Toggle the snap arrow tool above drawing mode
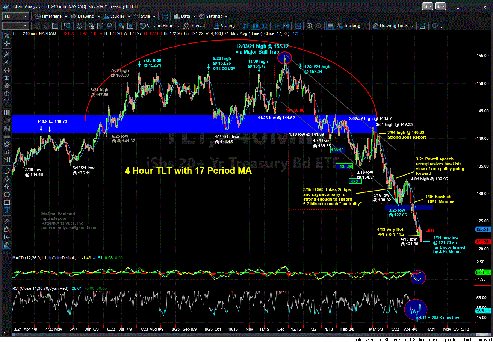Viewport: 493px width, 342px height. (x=6, y=237)
